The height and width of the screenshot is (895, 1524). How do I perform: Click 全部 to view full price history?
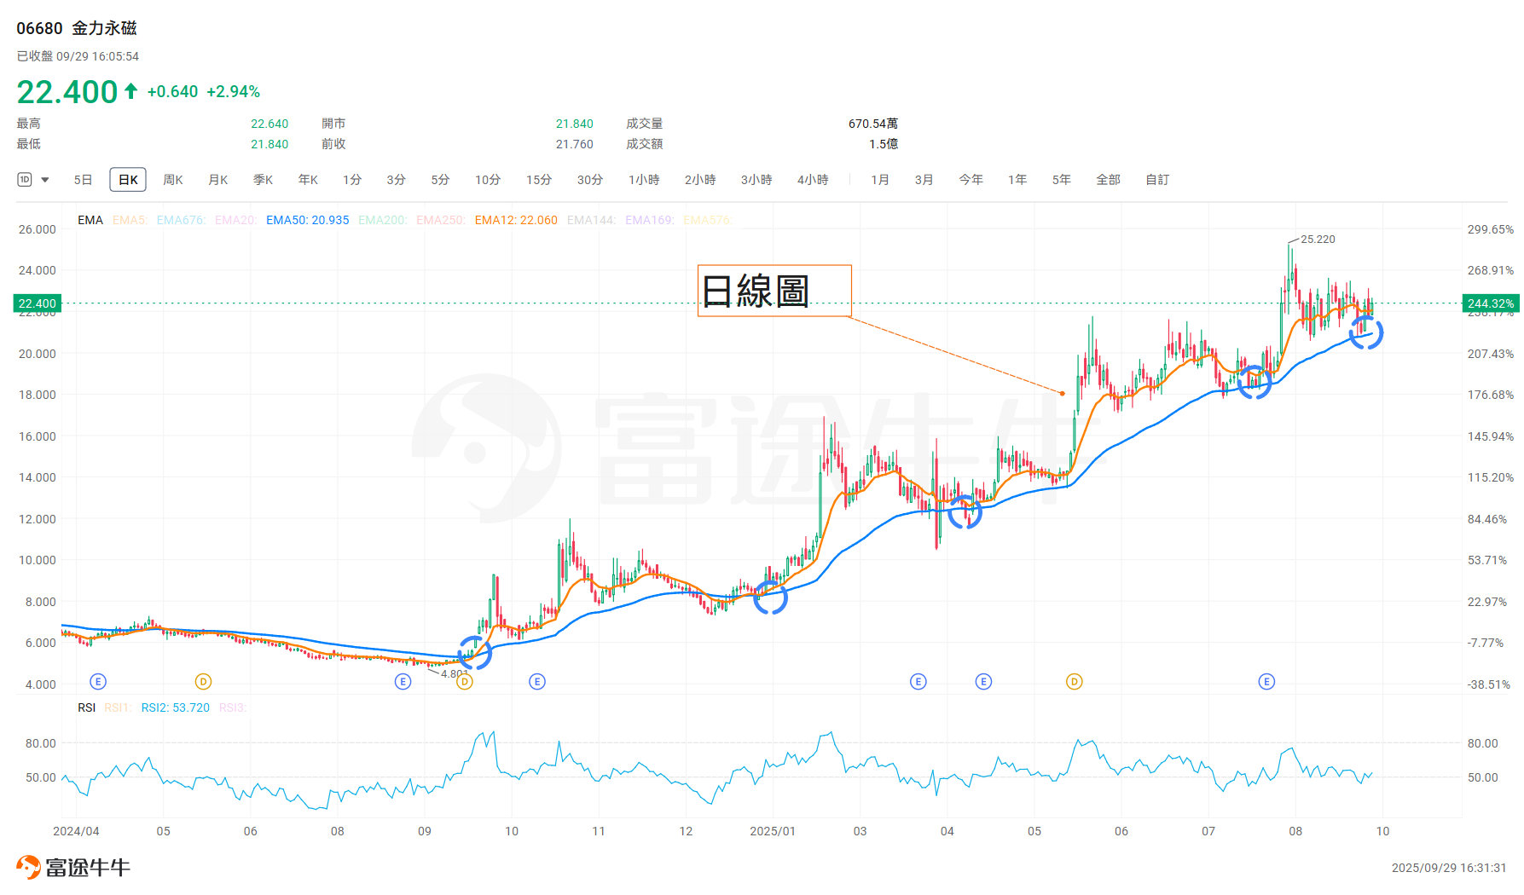pyautogui.click(x=1109, y=180)
